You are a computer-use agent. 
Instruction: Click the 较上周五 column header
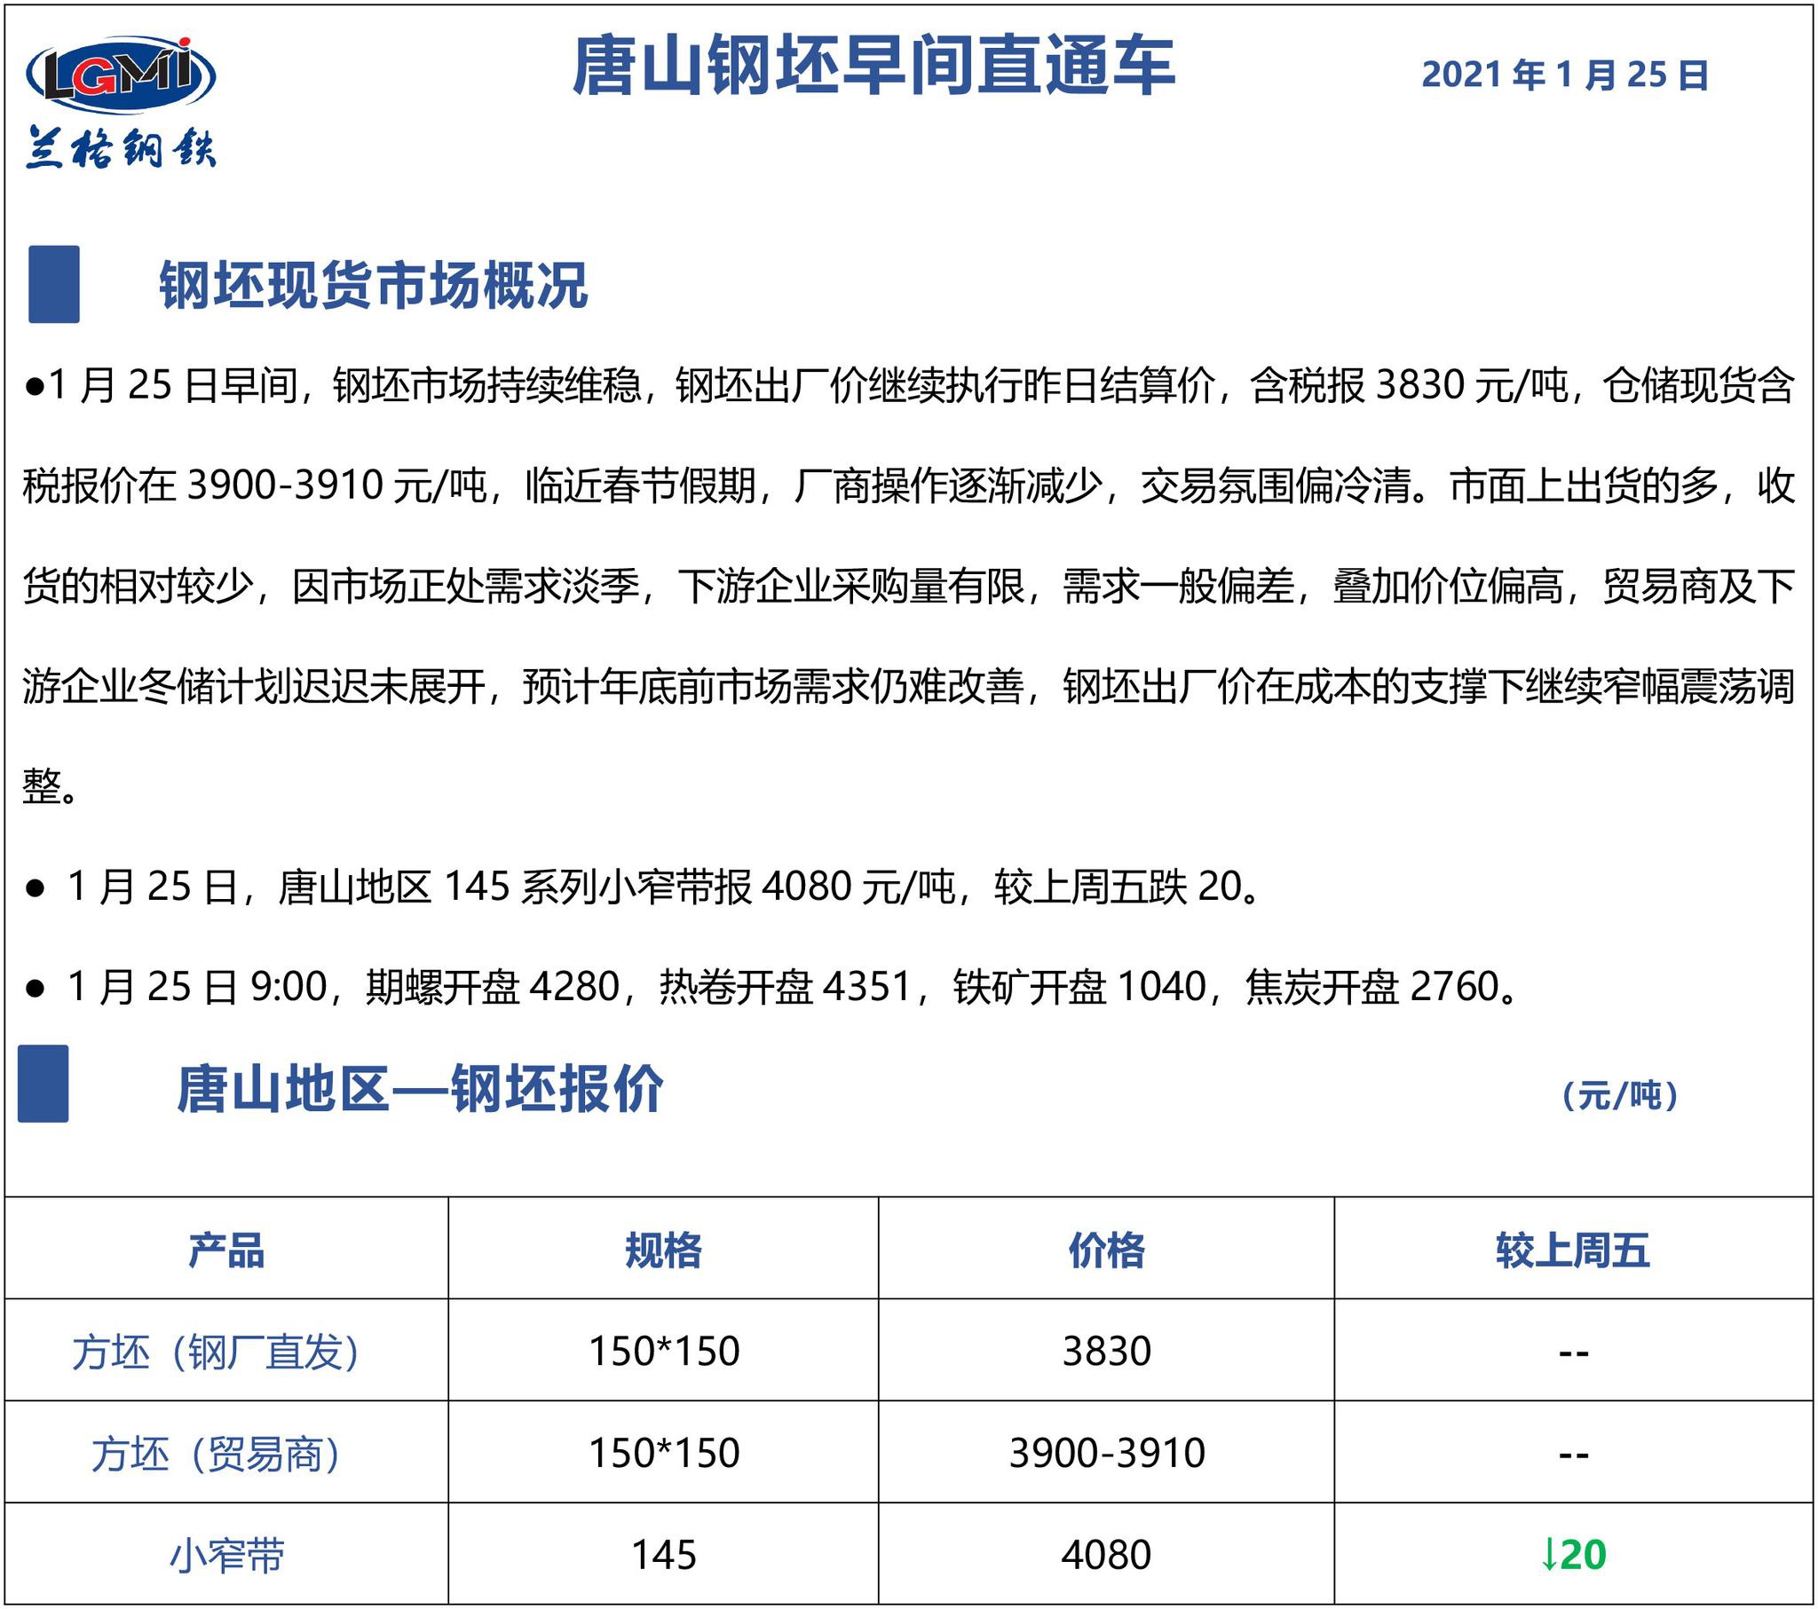coord(1571,1250)
